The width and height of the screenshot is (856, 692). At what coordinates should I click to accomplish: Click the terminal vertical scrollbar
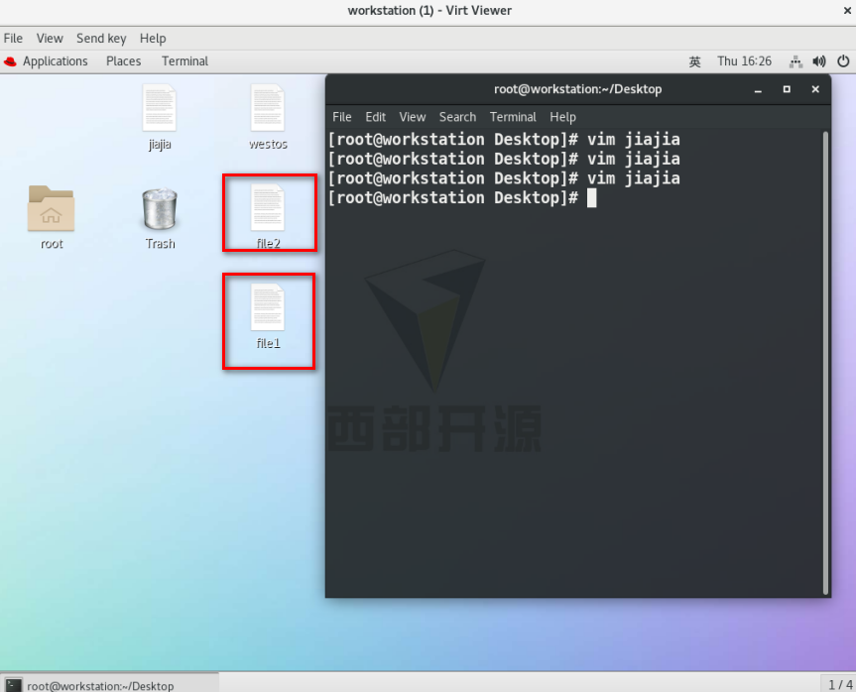[x=825, y=364]
